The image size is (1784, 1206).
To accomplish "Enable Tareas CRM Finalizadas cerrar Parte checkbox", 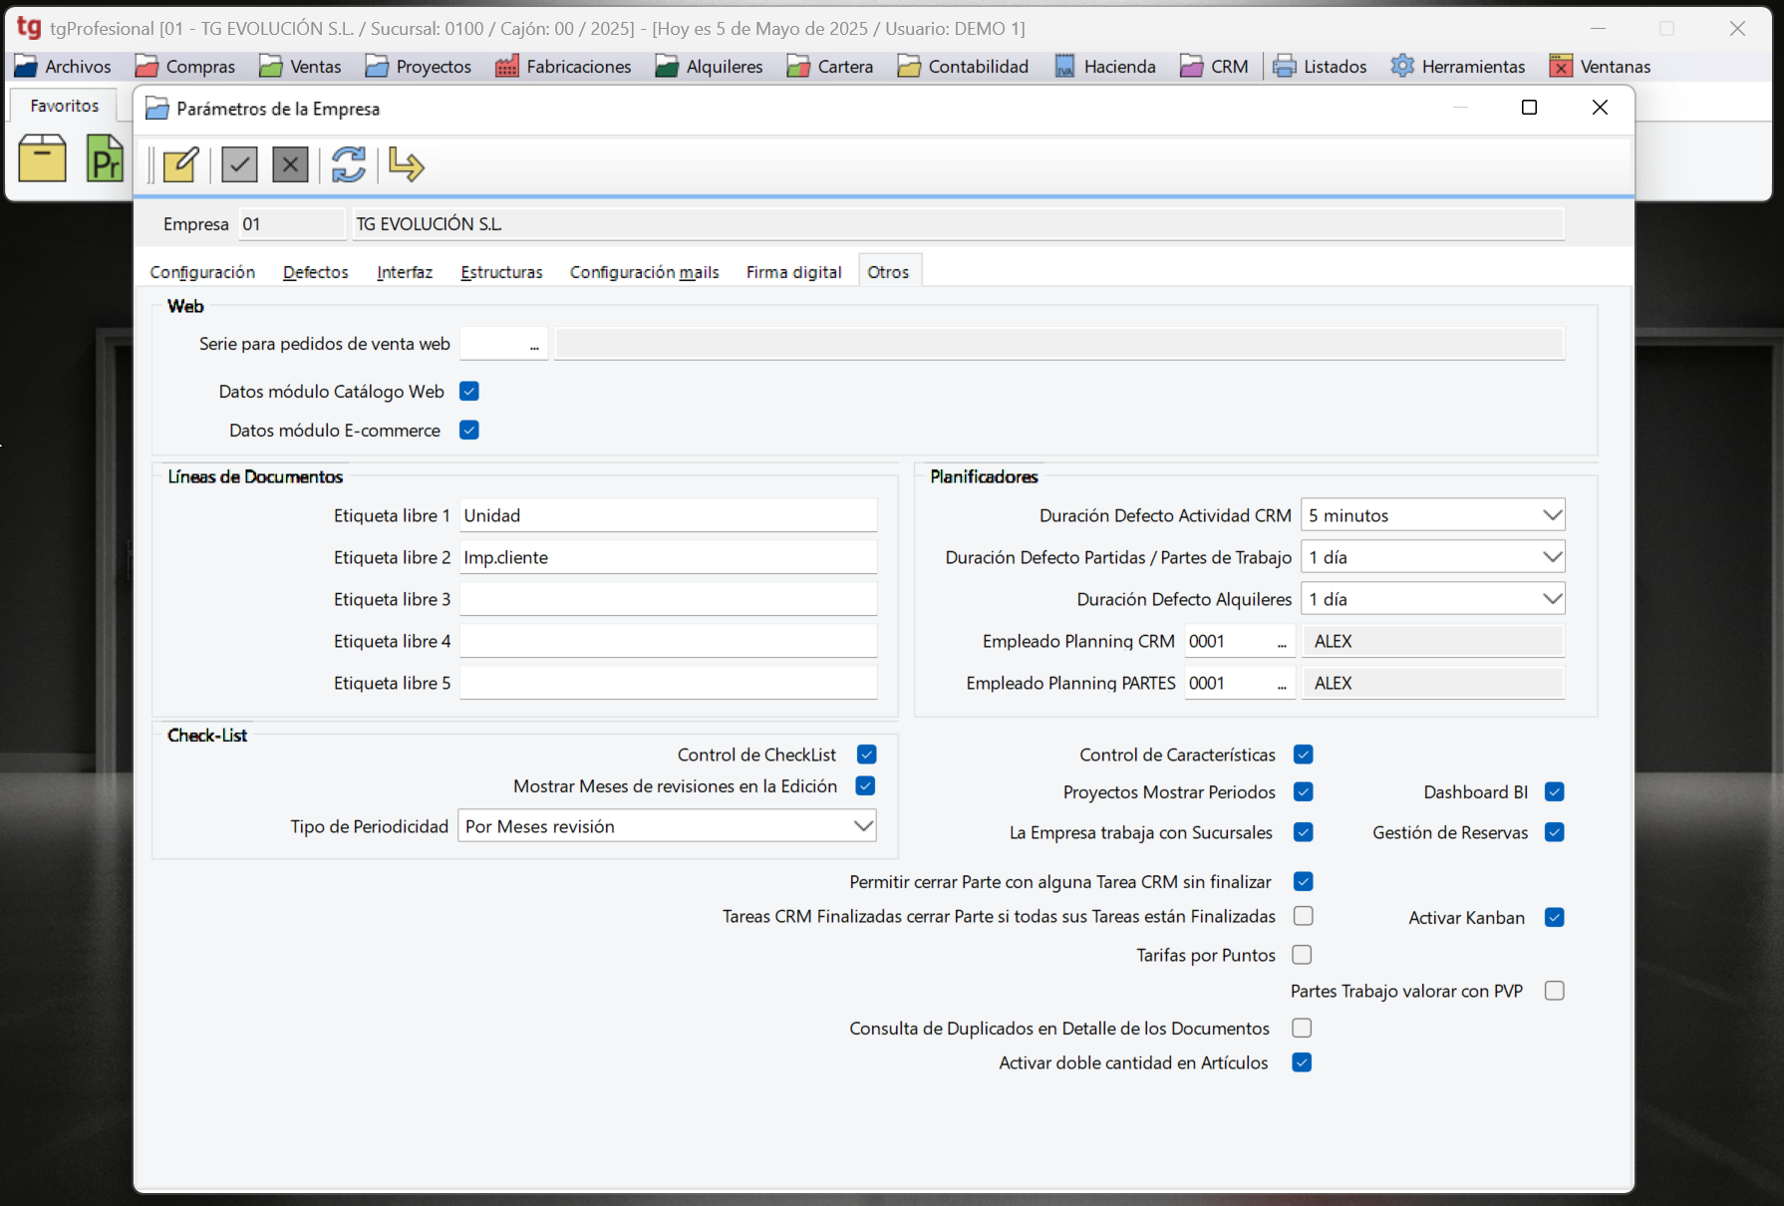I will (x=1303, y=916).
